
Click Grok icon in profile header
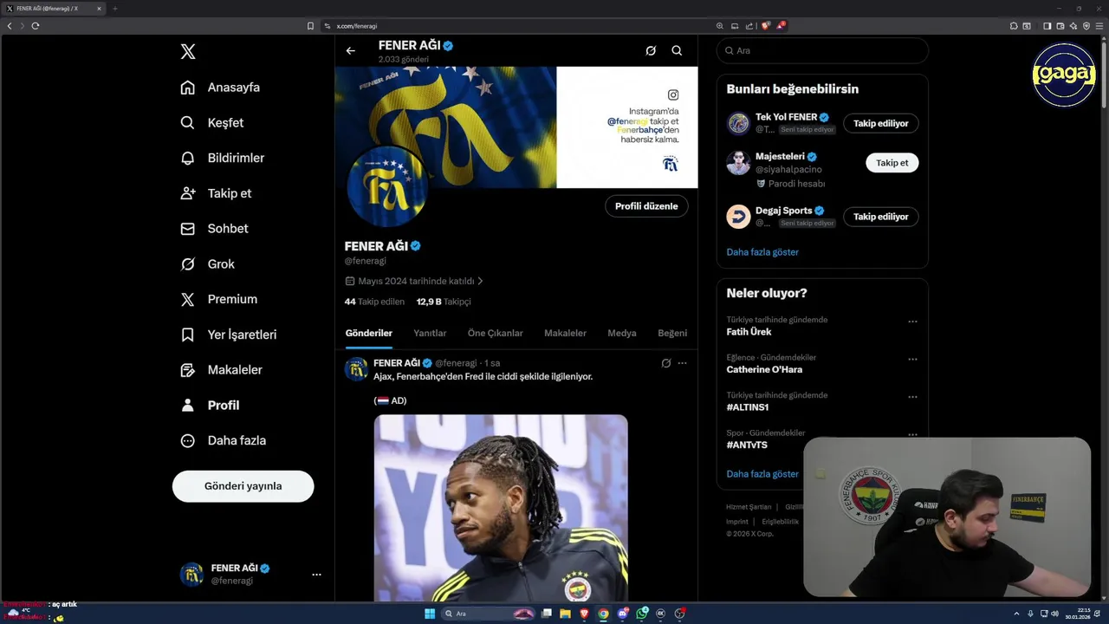[x=651, y=50]
